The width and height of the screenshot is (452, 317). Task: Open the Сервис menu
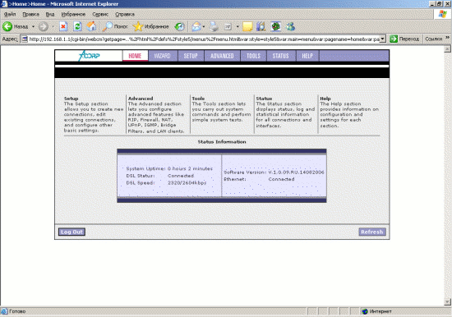pos(100,14)
